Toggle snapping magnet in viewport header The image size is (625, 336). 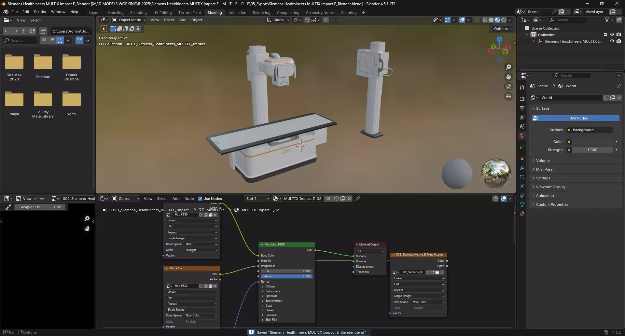[x=307, y=20]
